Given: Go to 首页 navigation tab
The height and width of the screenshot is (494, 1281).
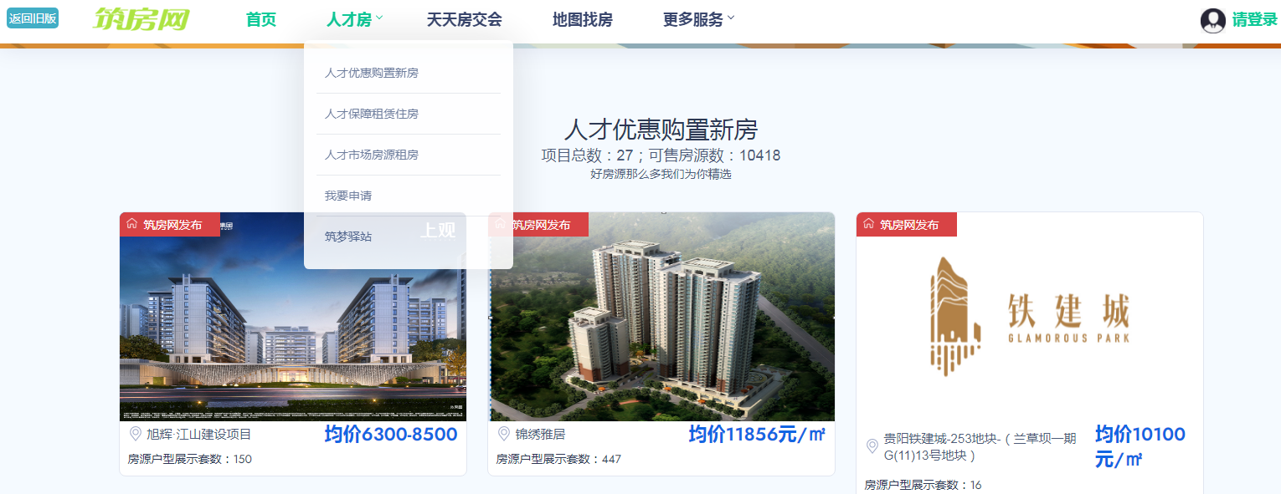Looking at the screenshot, I should pos(261,19).
